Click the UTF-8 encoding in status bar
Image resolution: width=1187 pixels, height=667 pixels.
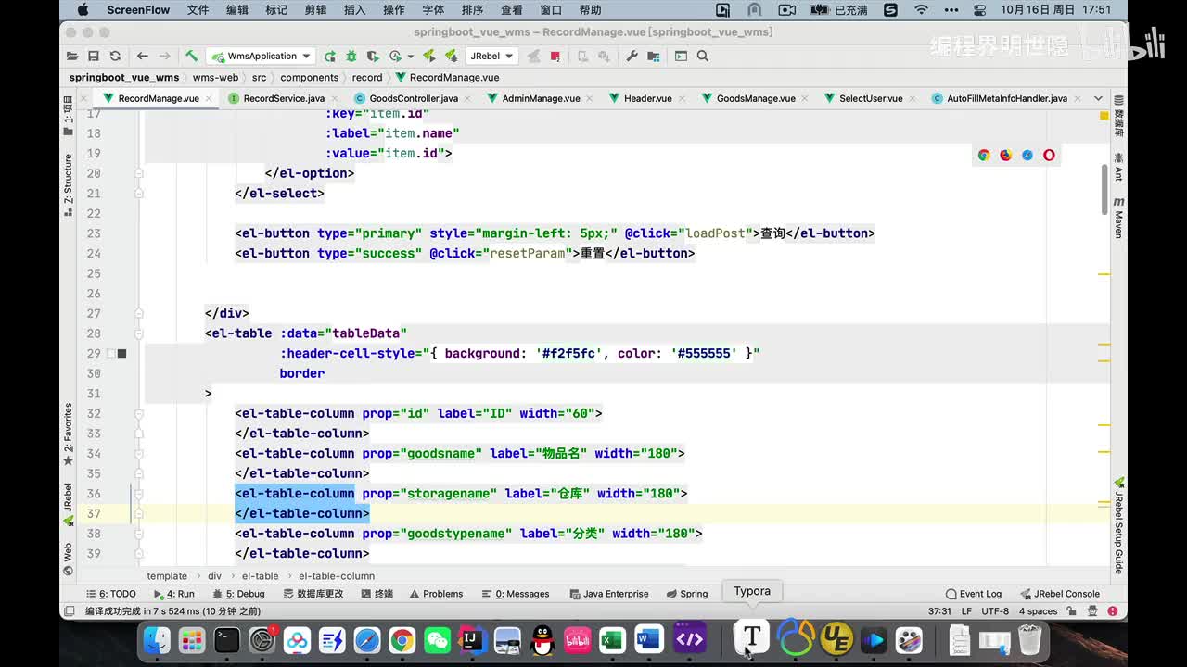995,611
